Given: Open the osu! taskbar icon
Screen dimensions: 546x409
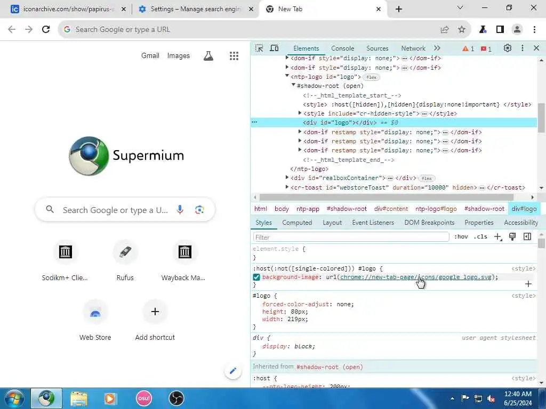Looking at the screenshot, I should click(x=144, y=398).
